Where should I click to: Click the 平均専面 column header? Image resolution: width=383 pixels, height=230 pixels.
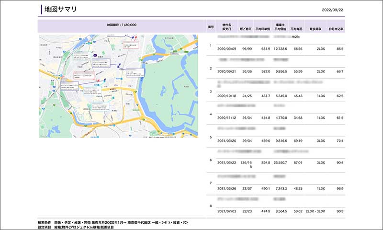point(296,29)
